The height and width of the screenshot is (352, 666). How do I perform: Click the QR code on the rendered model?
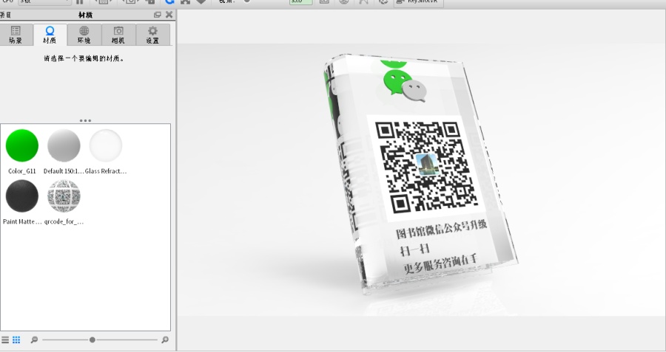click(426, 167)
